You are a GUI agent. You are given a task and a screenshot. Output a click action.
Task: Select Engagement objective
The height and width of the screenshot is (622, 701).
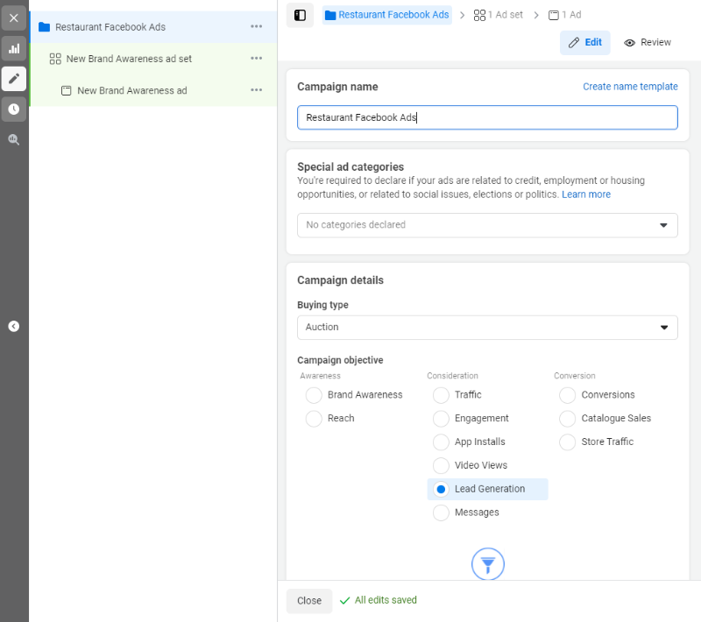441,419
